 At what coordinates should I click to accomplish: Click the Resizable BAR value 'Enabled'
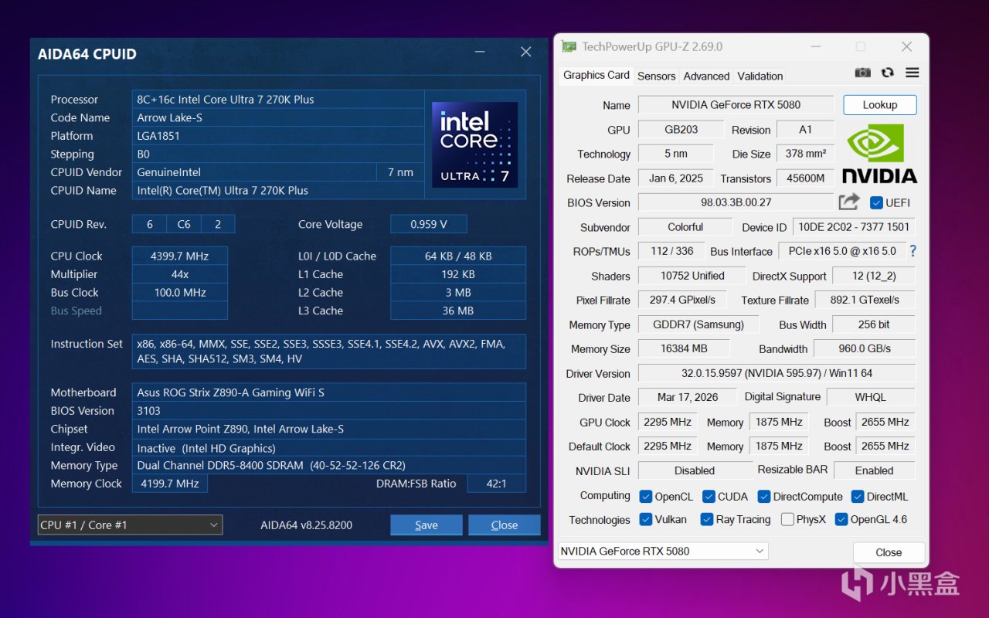click(x=874, y=470)
